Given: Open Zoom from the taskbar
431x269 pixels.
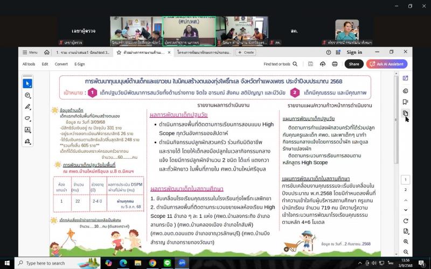Looking at the screenshot, I should click(x=182, y=263).
